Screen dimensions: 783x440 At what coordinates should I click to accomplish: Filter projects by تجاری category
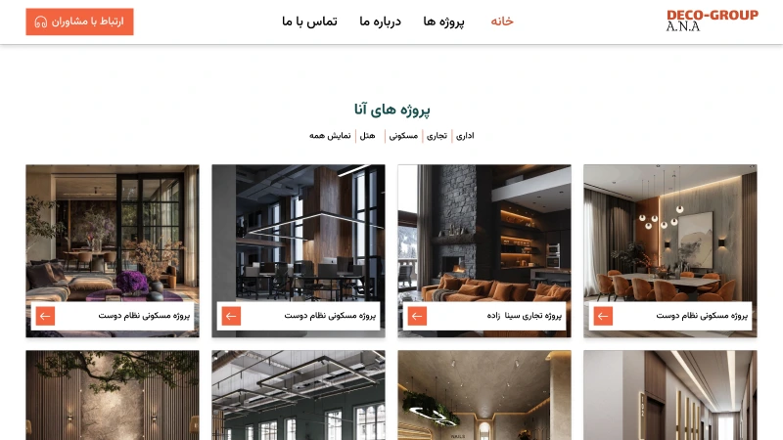tap(437, 136)
